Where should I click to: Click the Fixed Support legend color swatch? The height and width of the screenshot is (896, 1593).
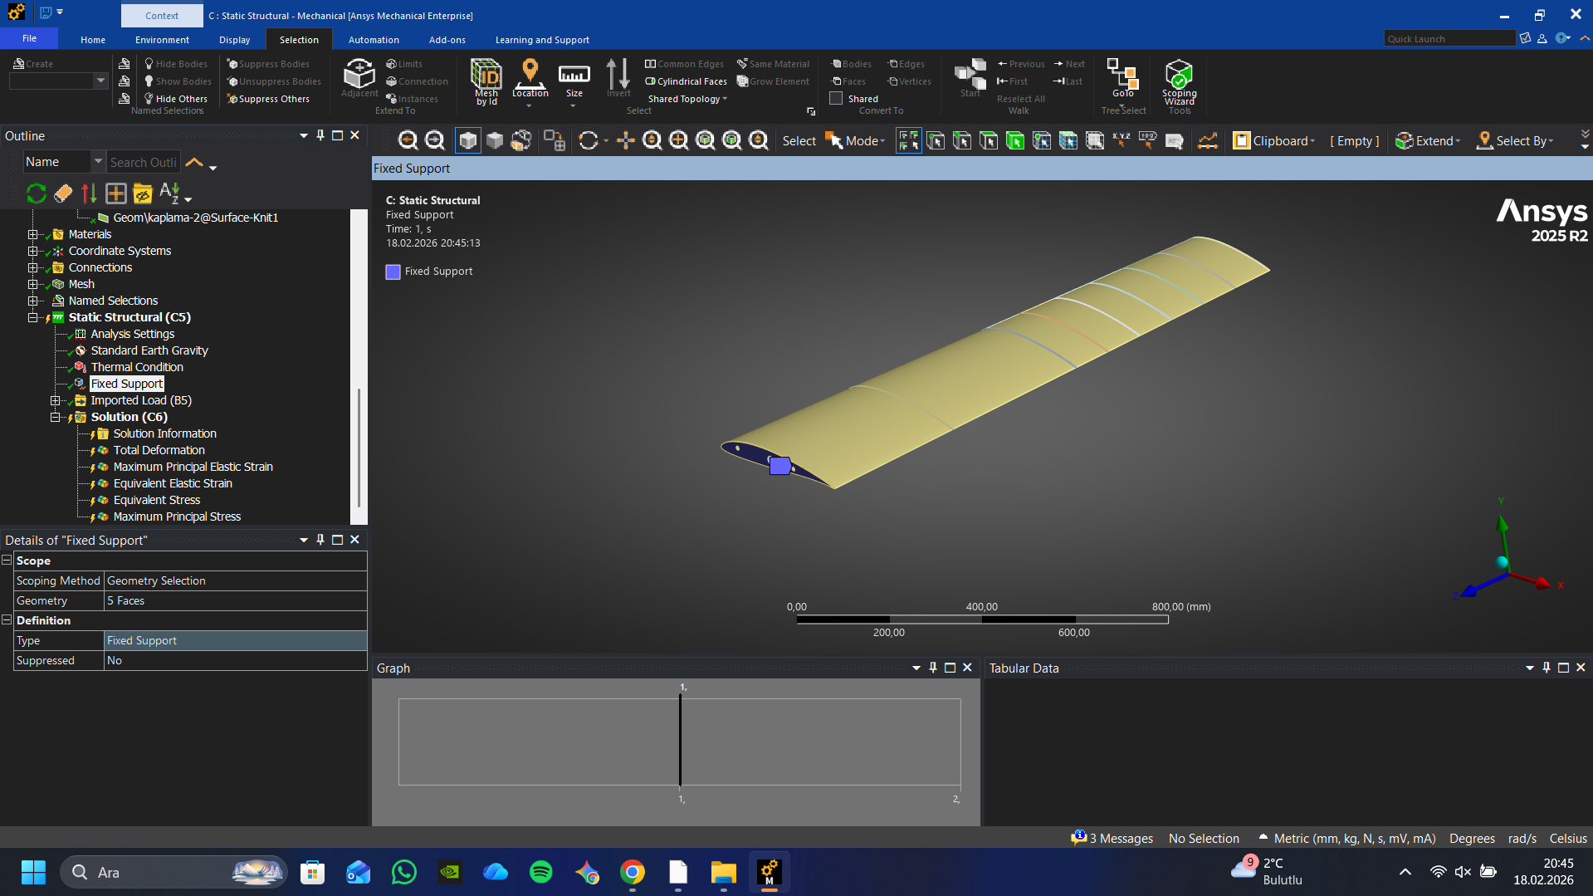(393, 272)
